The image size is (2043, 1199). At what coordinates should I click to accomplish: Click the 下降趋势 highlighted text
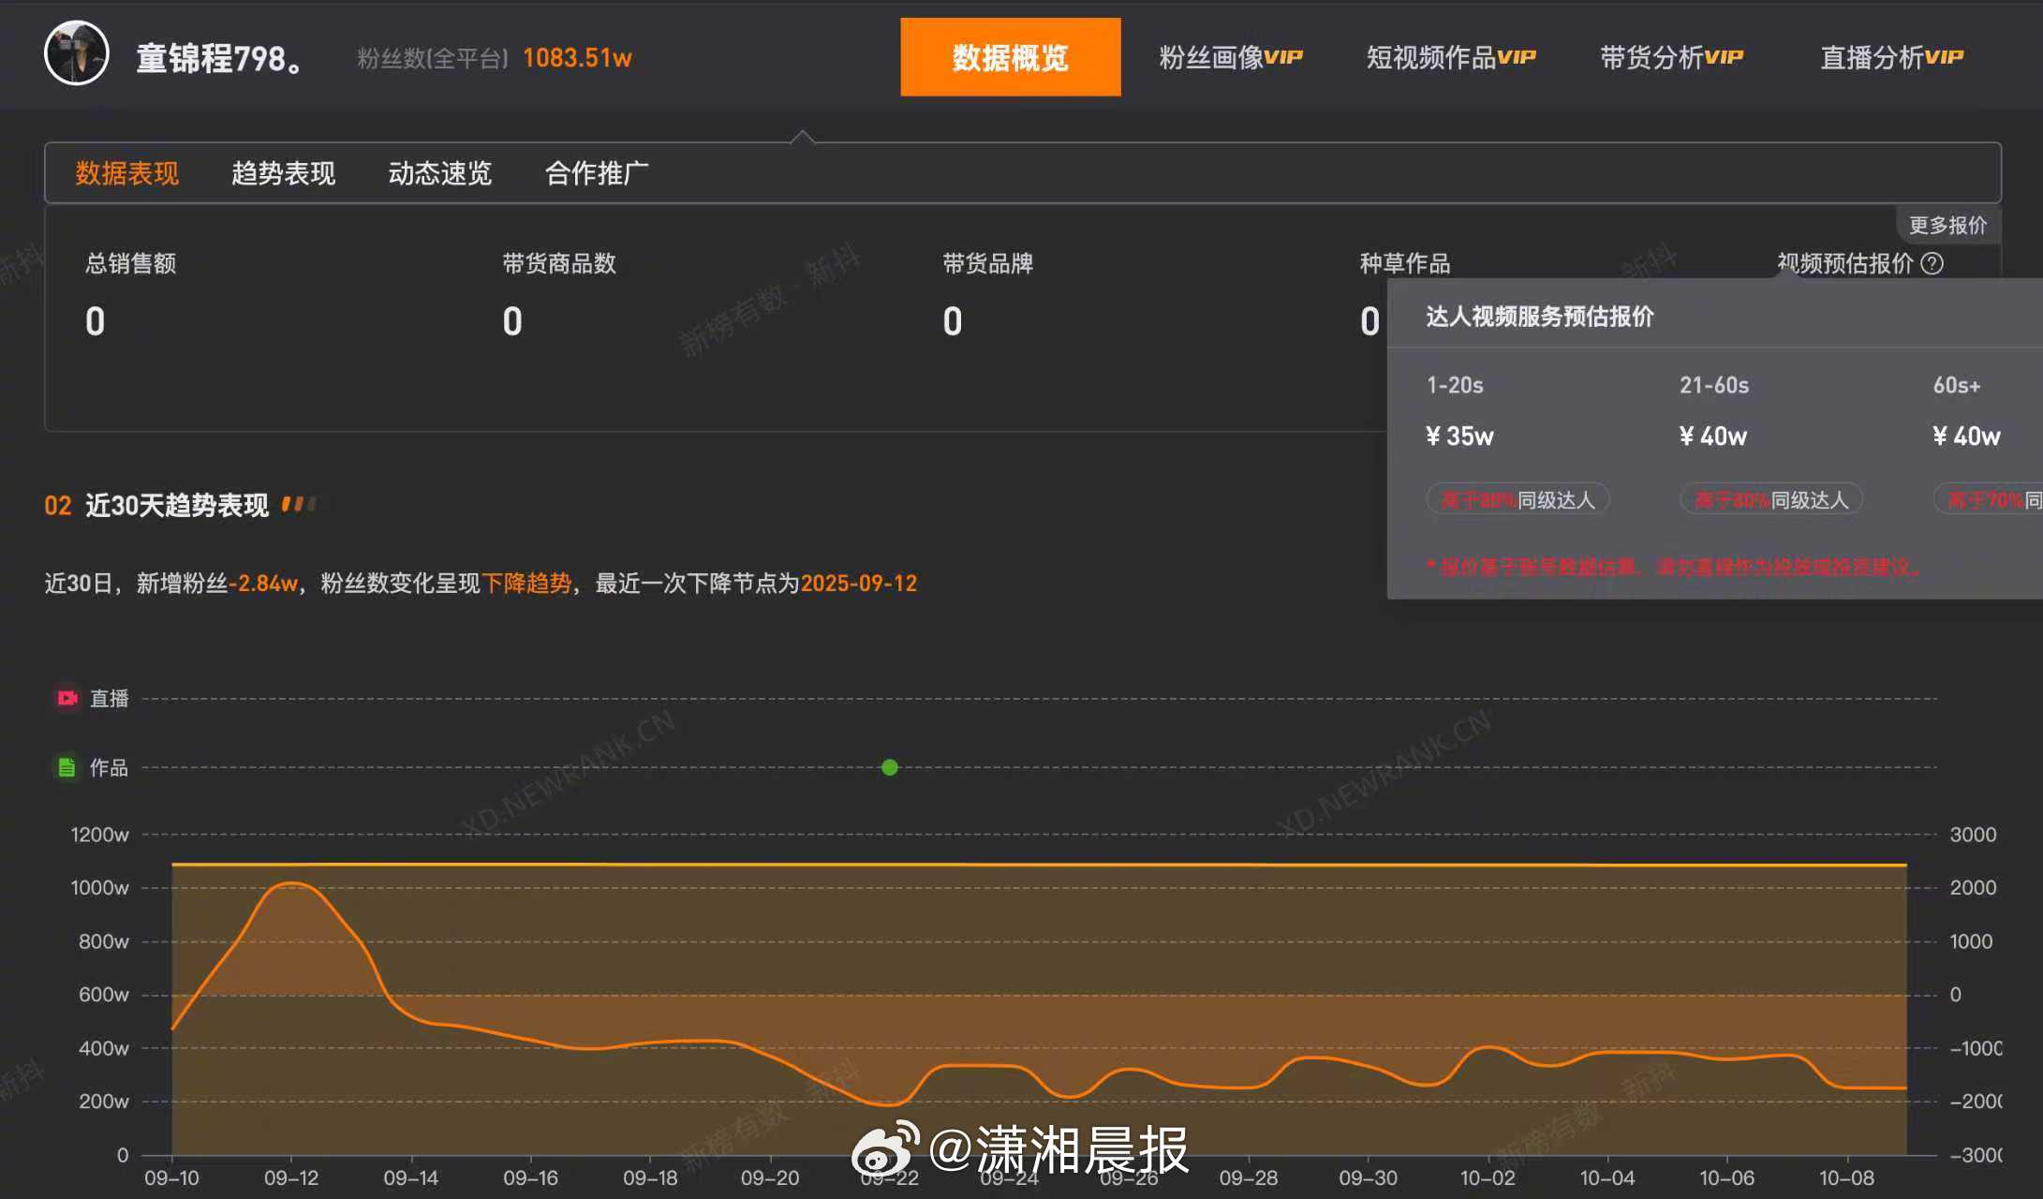pos(526,584)
